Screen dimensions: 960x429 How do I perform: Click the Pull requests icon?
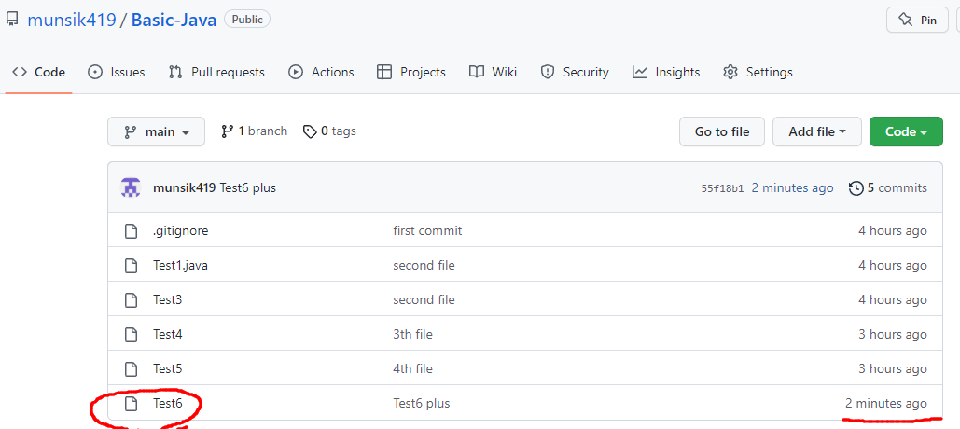click(175, 72)
